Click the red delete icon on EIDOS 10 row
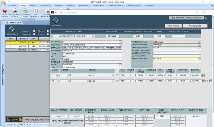The image size is (214, 127). pos(203,81)
